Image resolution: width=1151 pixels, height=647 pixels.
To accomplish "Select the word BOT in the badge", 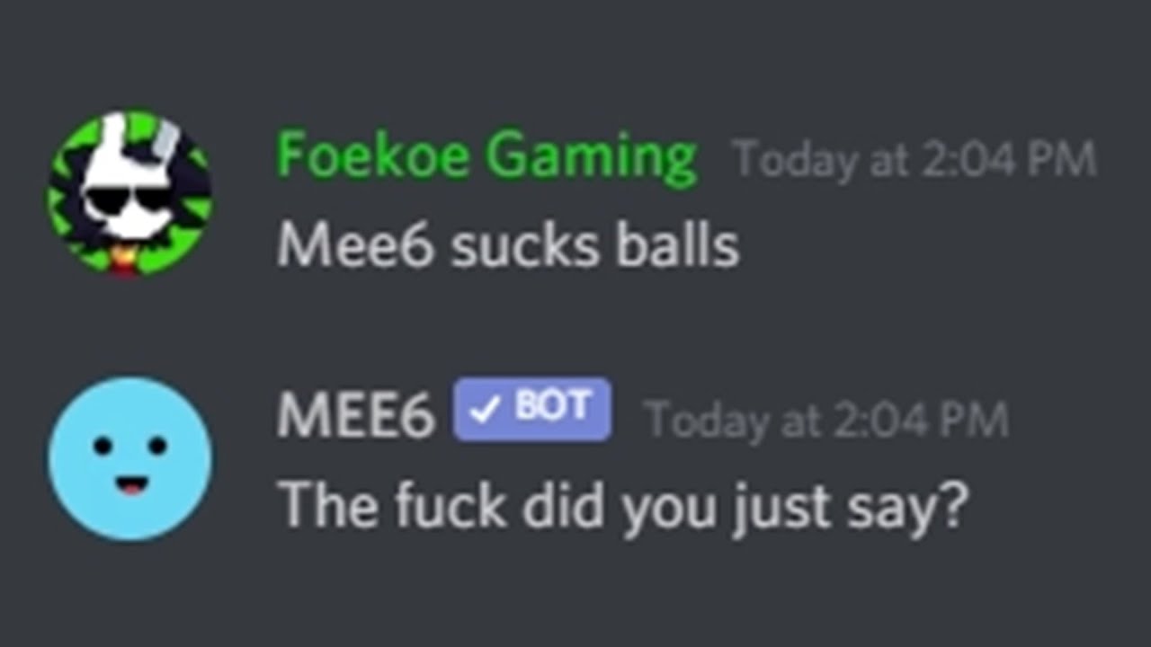I will (x=552, y=407).
